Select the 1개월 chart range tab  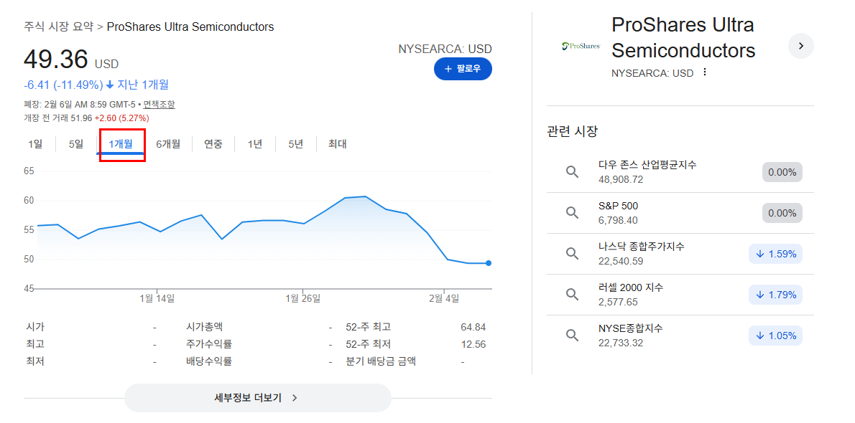121,144
